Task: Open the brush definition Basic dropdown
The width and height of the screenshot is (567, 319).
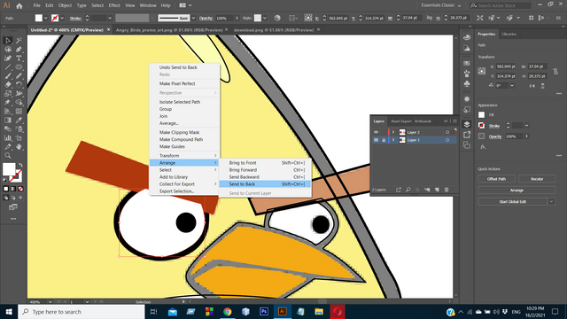Action: point(193,18)
